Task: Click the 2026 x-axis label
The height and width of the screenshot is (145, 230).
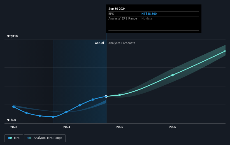Action: coord(173,127)
